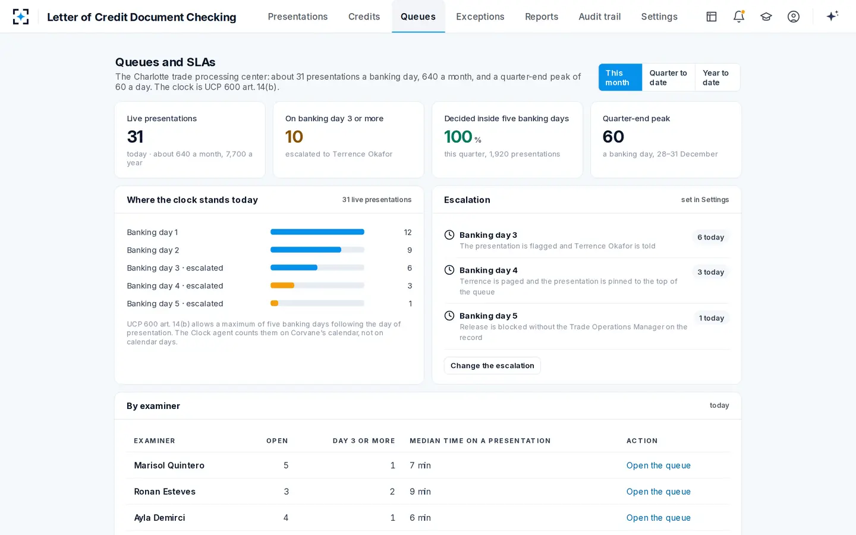The width and height of the screenshot is (856, 535).
Task: Click the Change the escalation button
Action: 492,366
